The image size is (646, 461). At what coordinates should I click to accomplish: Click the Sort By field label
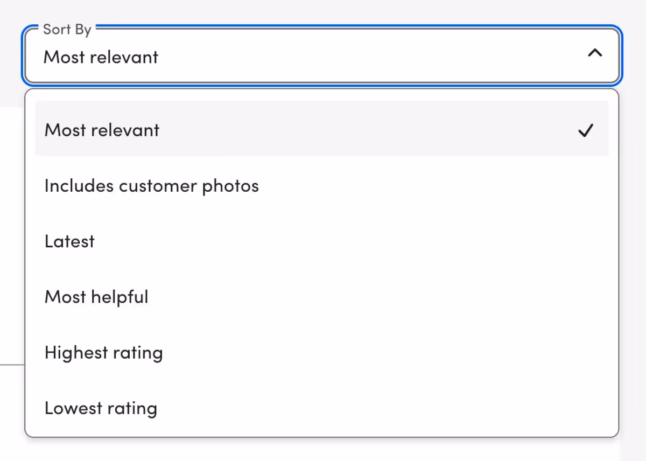[67, 30]
